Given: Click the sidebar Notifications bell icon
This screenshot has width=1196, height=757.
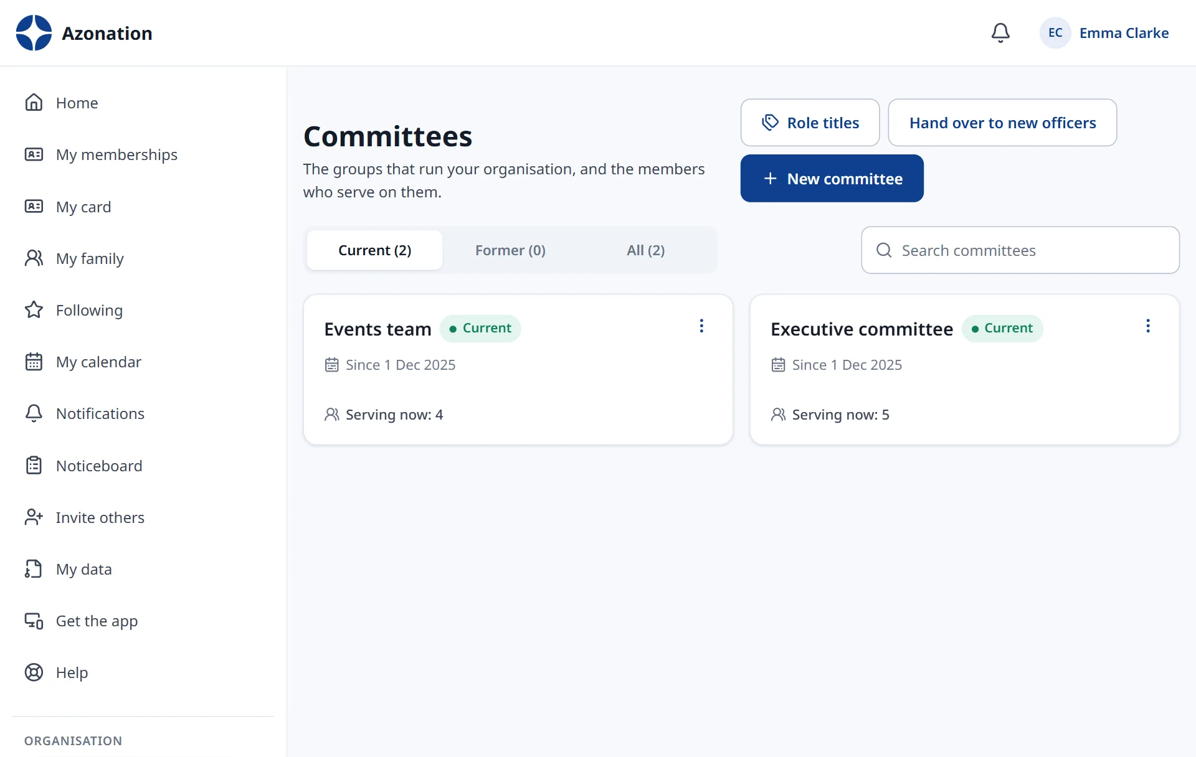Looking at the screenshot, I should [x=34, y=413].
